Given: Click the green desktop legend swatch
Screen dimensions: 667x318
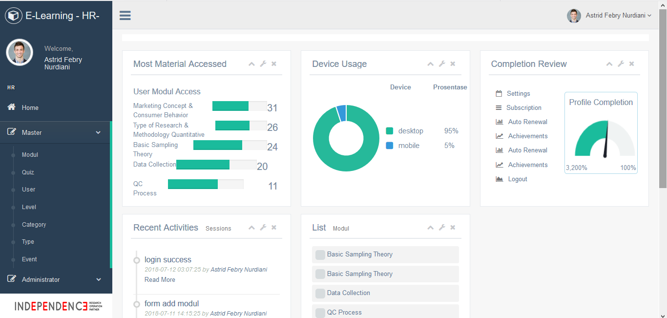Looking at the screenshot, I should point(389,131).
